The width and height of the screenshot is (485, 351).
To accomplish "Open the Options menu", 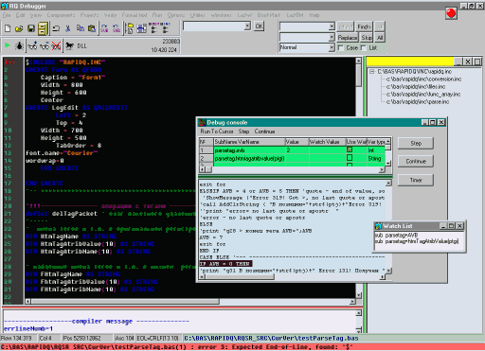I will pyautogui.click(x=176, y=15).
